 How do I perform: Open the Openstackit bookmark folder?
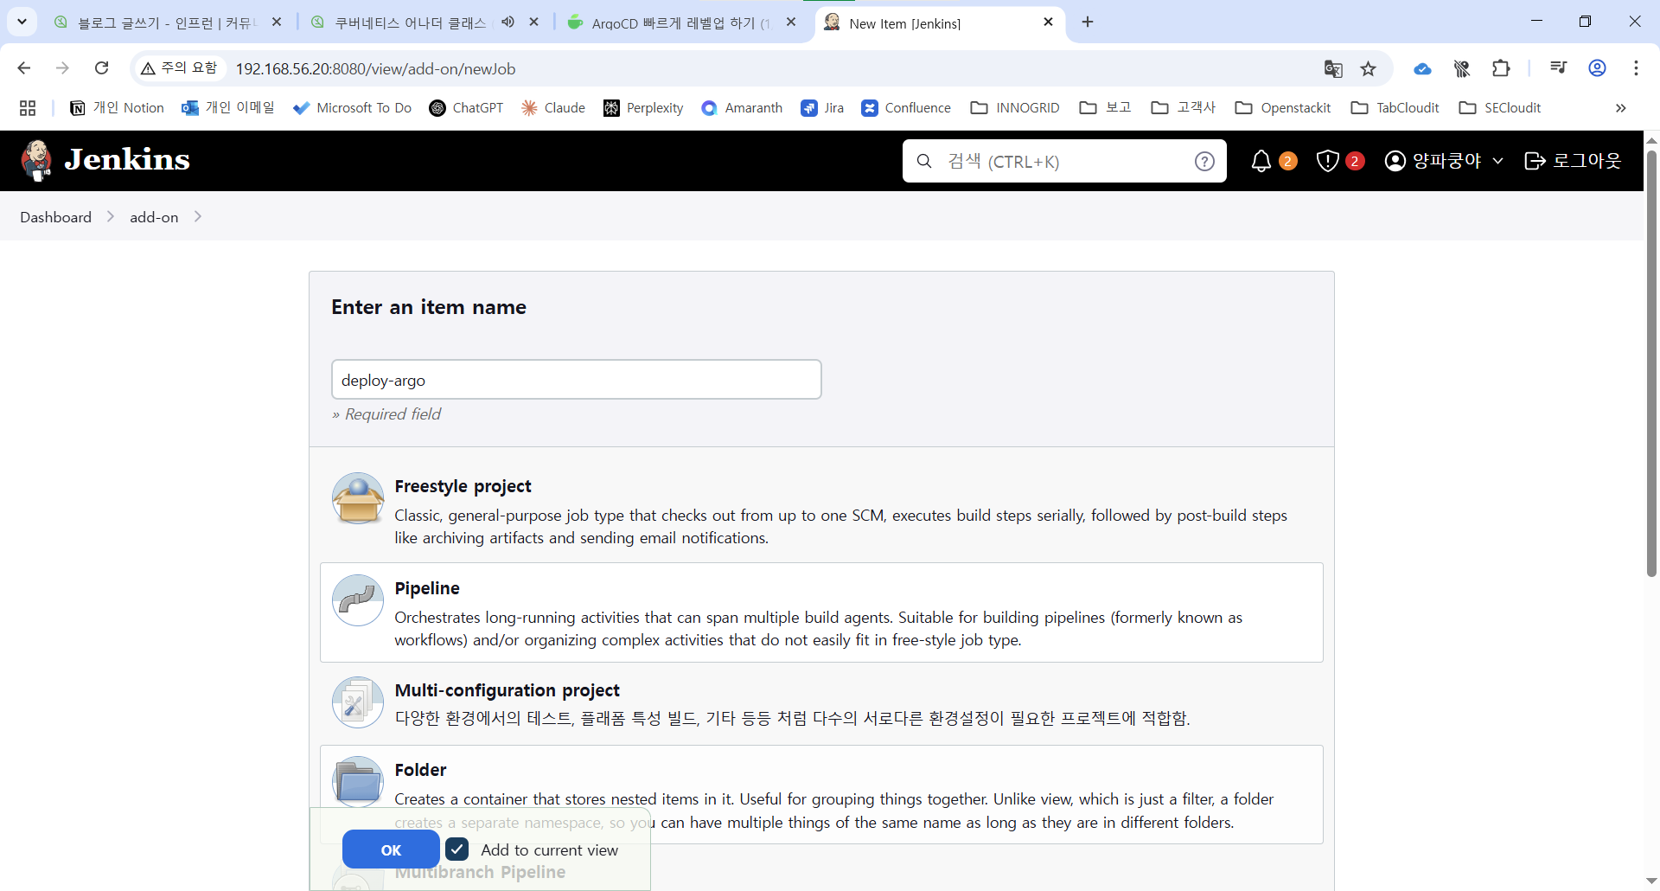[1283, 108]
